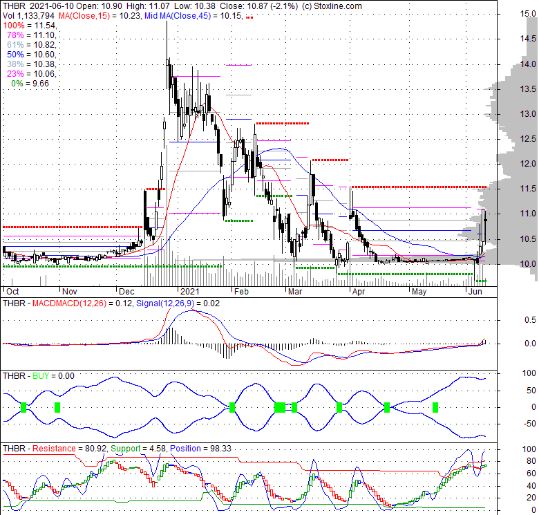The image size is (539, 515).
Task: Click the 13.0 price axis label
Action: (528, 114)
